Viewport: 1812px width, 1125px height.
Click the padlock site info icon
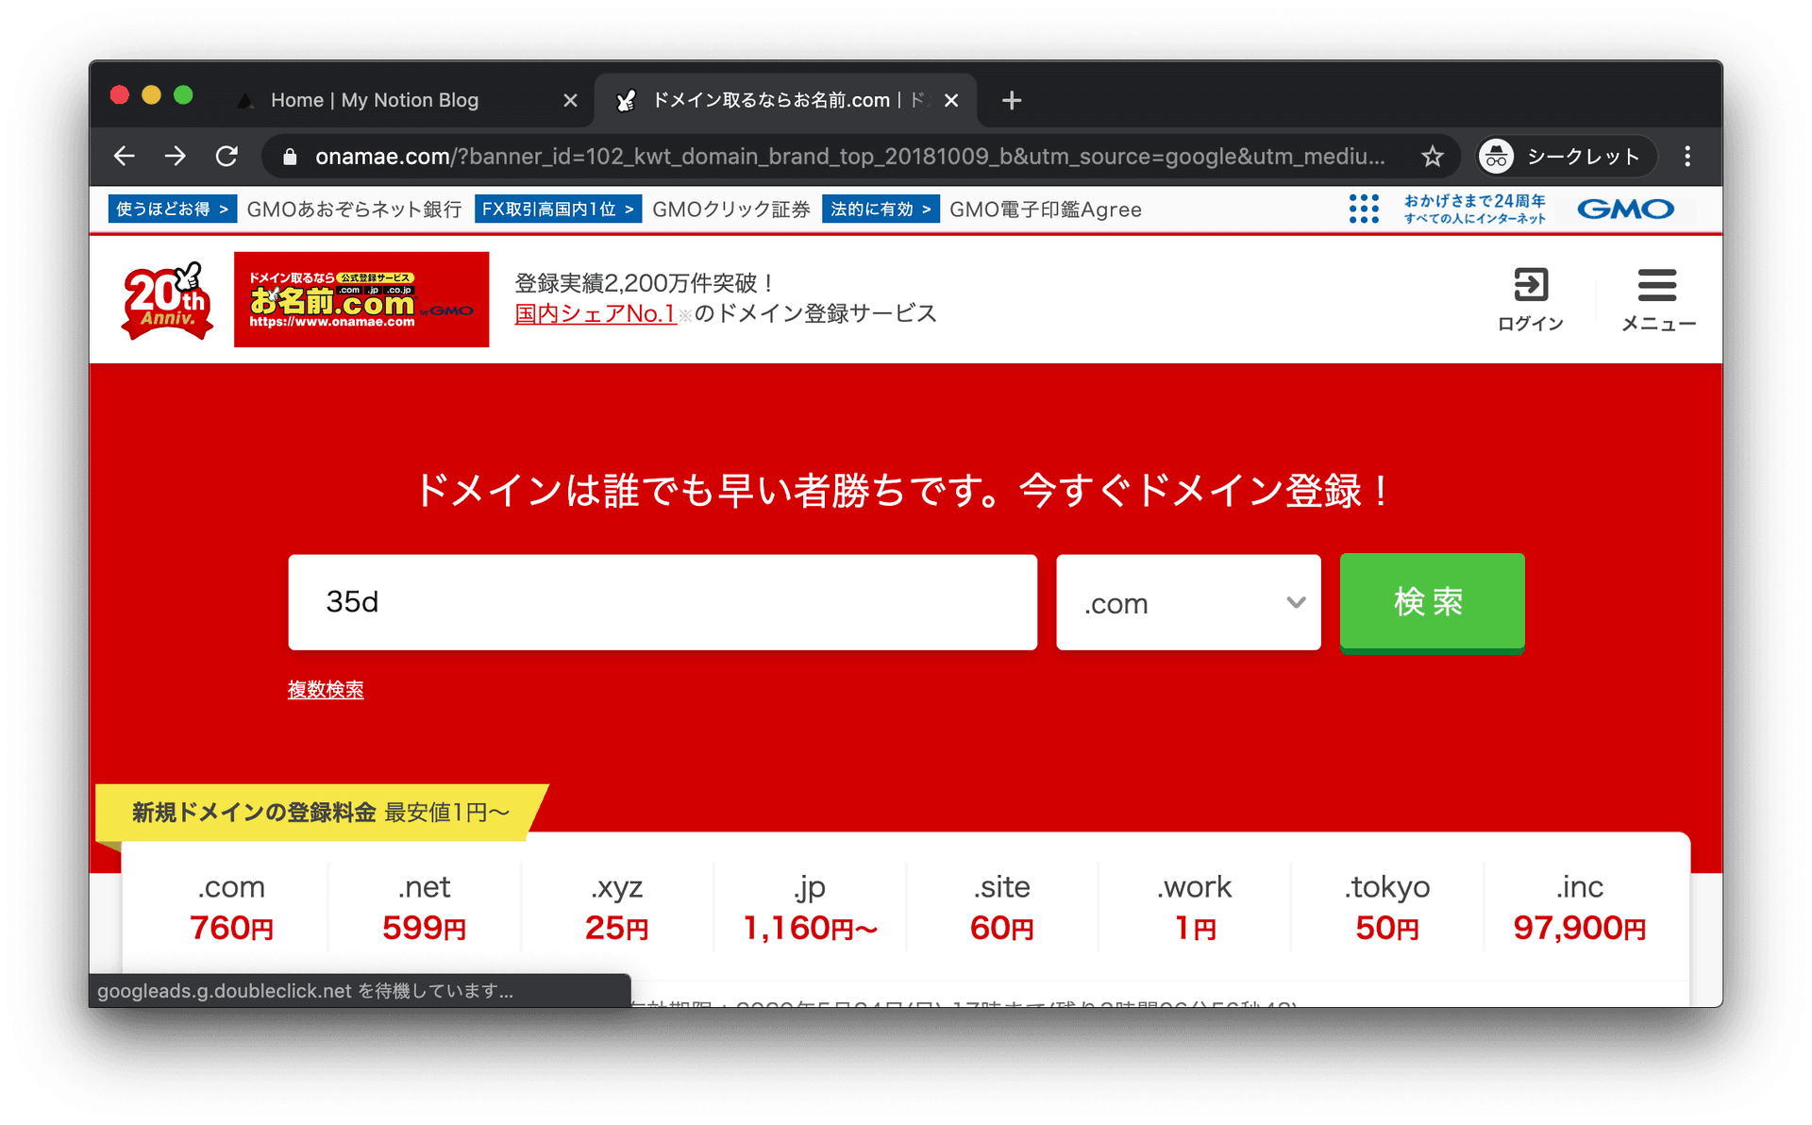point(290,157)
